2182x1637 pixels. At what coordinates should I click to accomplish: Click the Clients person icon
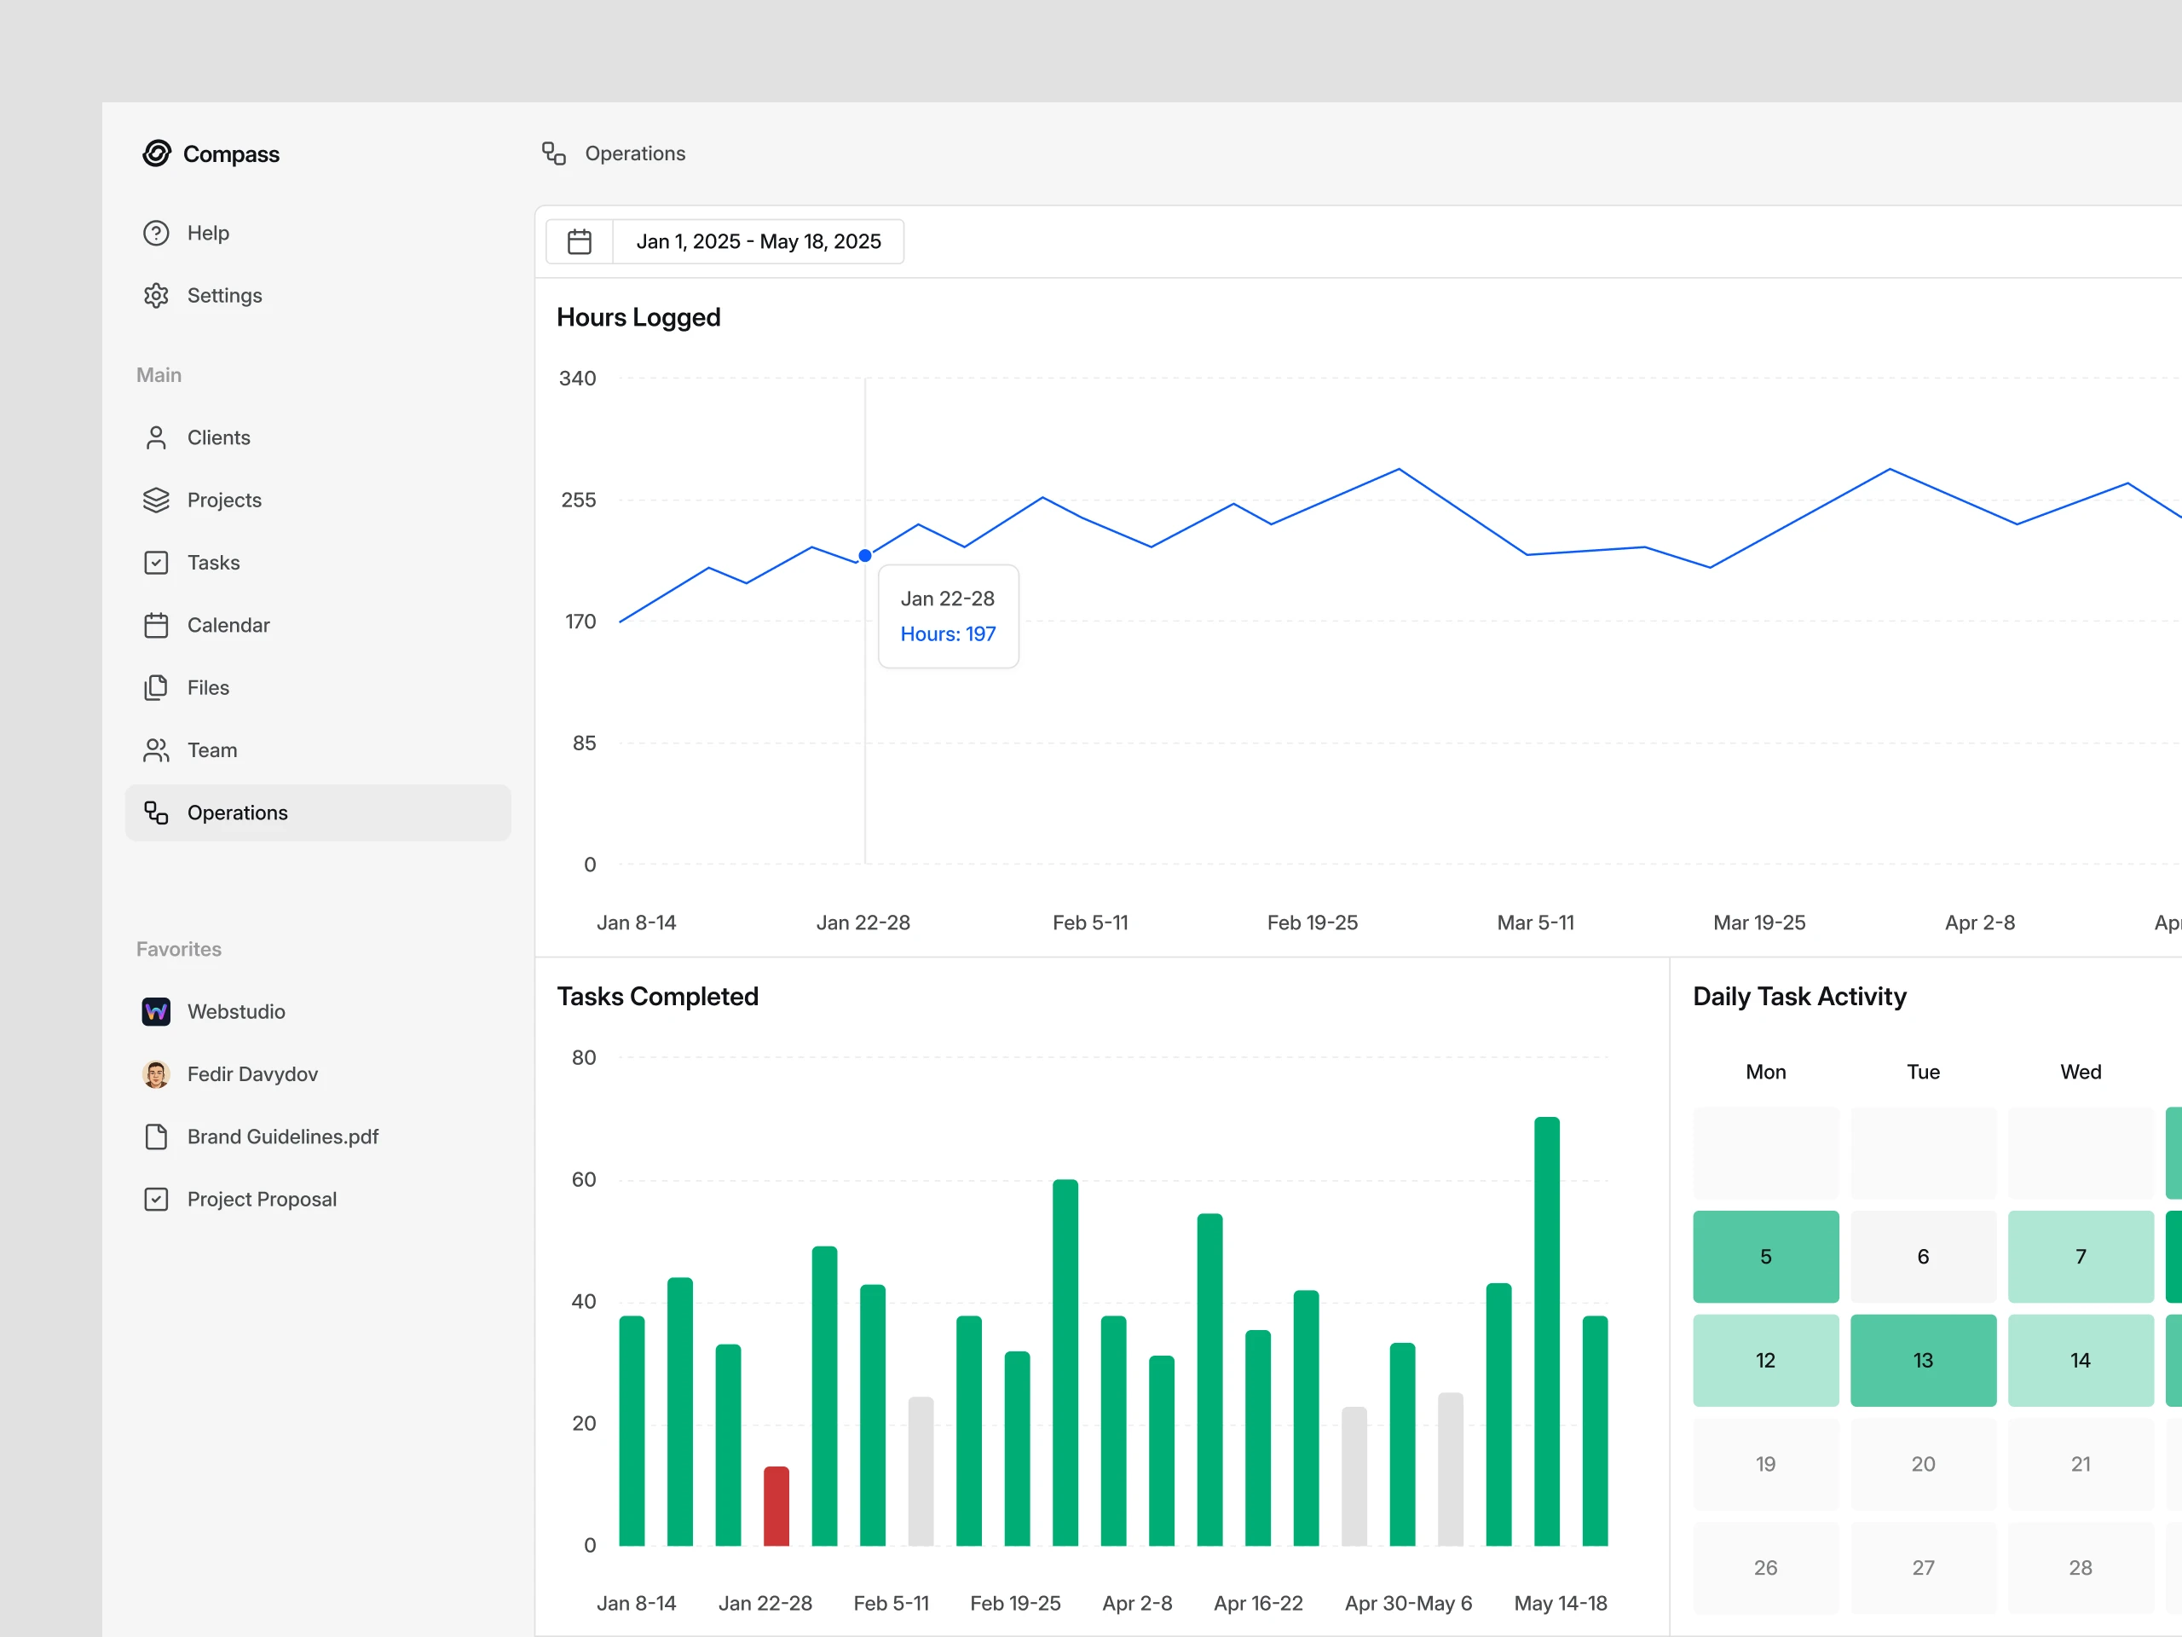tap(156, 437)
